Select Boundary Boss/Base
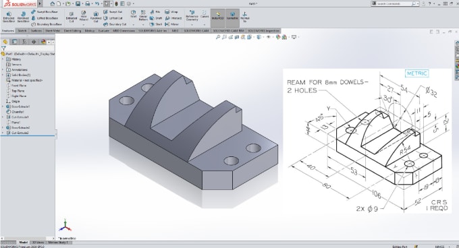 [x=47, y=24]
